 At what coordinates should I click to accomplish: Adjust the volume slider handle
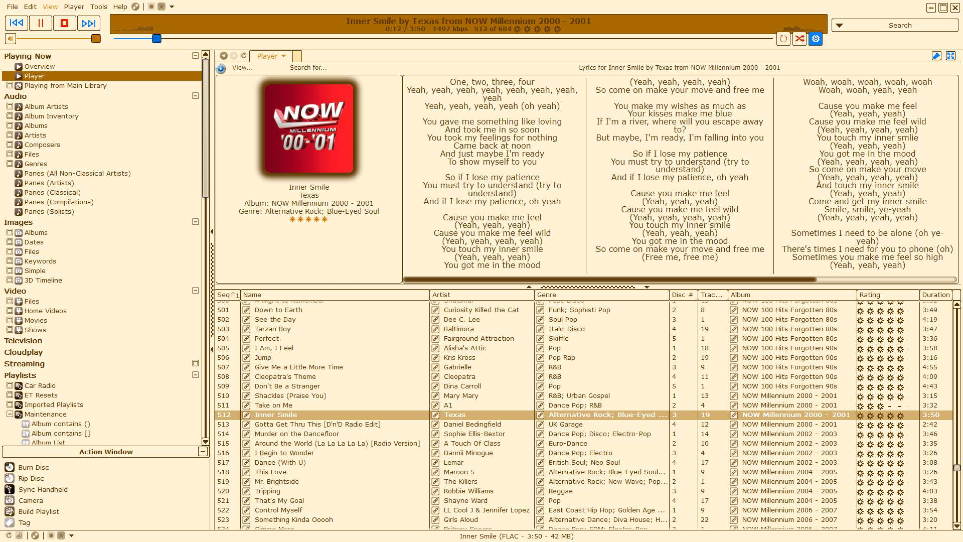tap(96, 39)
